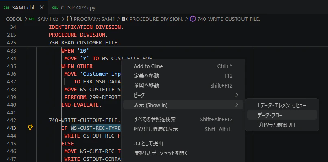Select プログラム制御フロー submenu item
The height and width of the screenshot is (162, 328).
pyautogui.click(x=282, y=125)
